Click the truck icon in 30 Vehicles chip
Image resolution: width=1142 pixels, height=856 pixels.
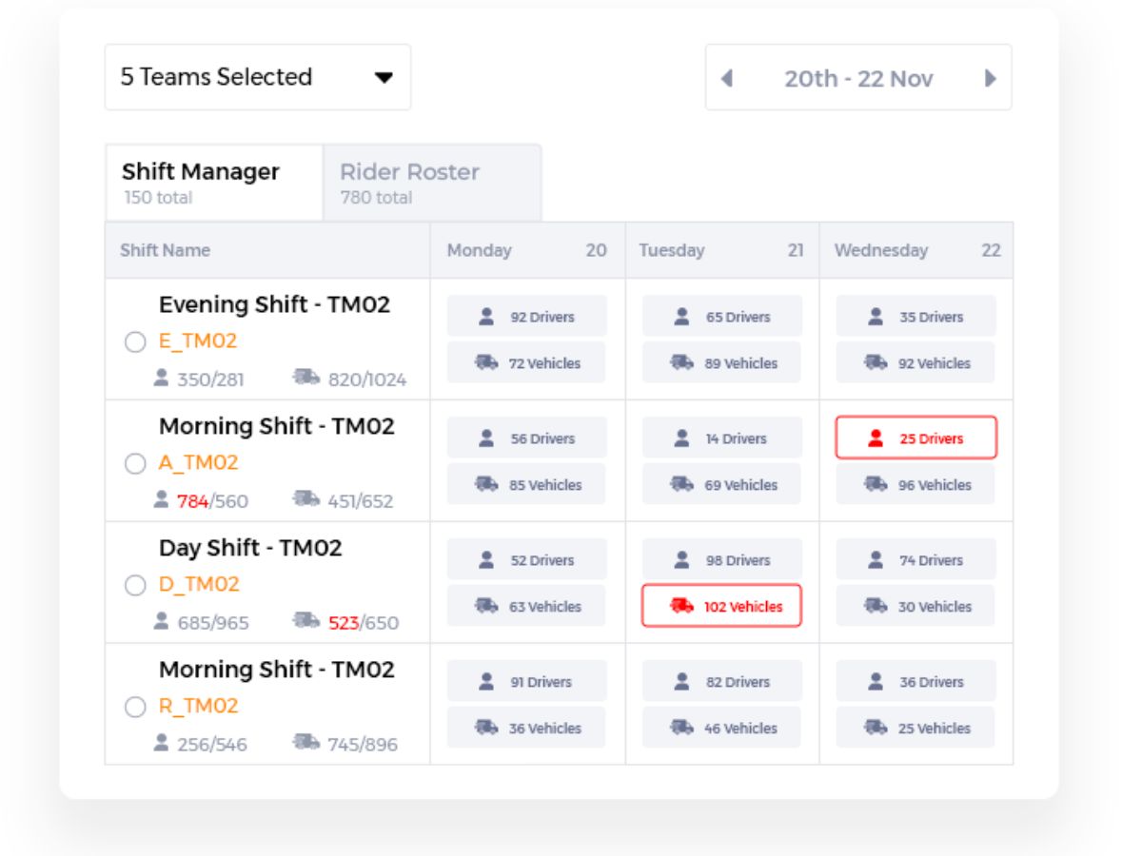tap(876, 606)
